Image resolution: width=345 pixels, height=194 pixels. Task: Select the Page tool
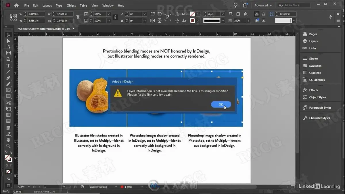8,47
